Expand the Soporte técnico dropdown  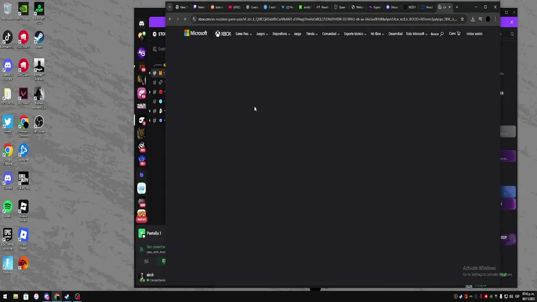pos(355,34)
